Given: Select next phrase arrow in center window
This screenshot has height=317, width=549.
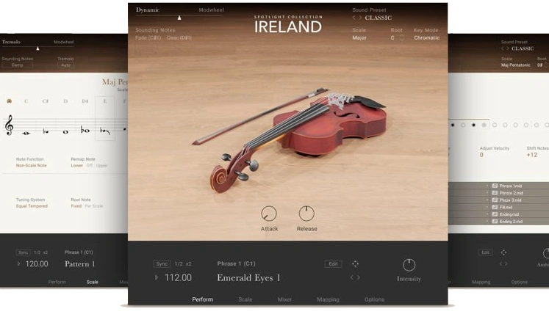Looking at the screenshot, I should point(358,277).
